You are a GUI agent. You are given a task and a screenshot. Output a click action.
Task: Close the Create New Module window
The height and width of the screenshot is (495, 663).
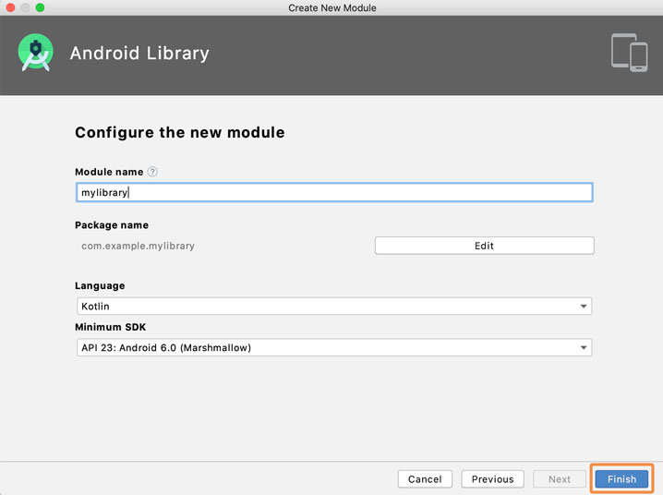point(10,7)
